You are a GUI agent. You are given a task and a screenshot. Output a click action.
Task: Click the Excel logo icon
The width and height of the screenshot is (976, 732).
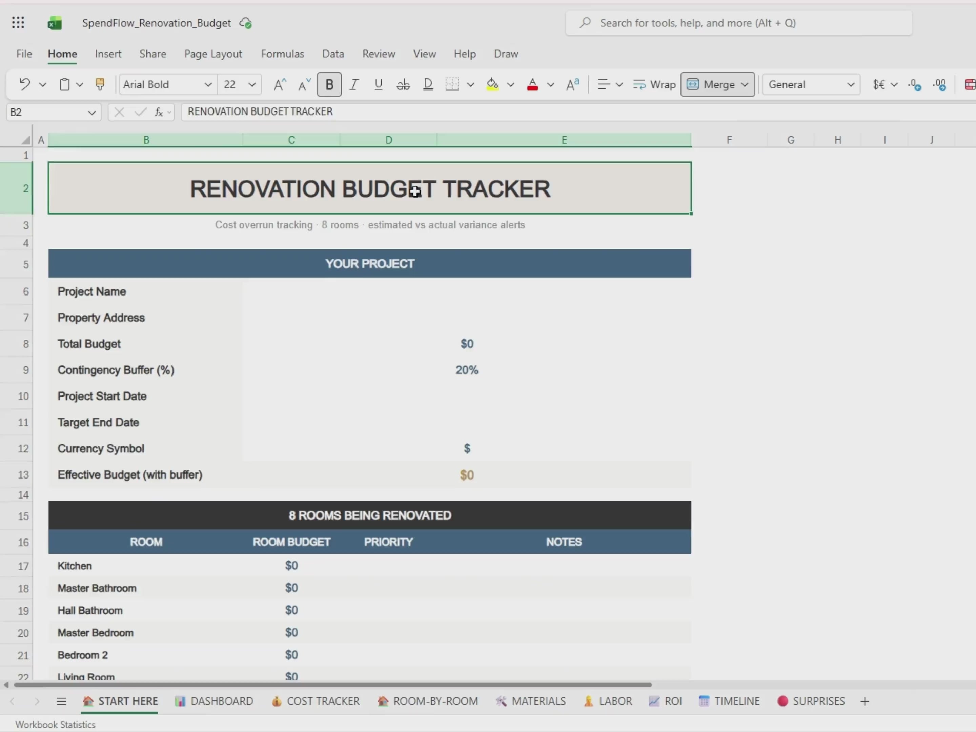tap(55, 23)
